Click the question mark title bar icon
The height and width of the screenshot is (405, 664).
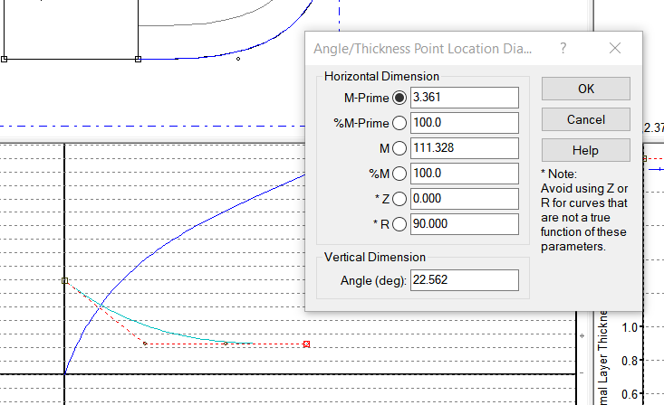[x=563, y=48]
